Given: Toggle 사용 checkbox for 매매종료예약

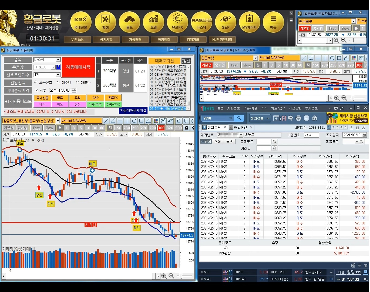Looking at the screenshot, I should click(x=36, y=90).
